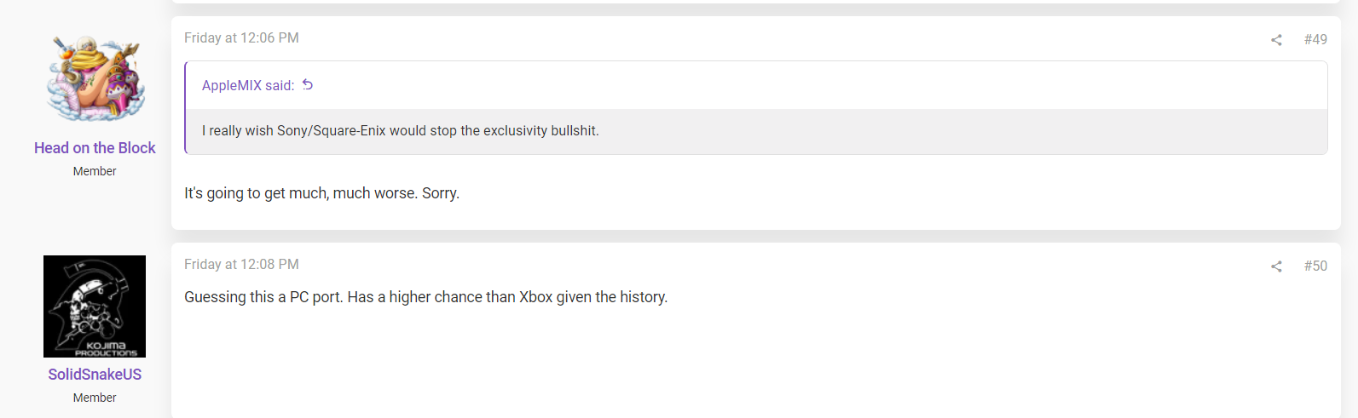Viewport: 1358px width, 418px height.
Task: Click the empty body area of post #50
Action: coord(750,366)
